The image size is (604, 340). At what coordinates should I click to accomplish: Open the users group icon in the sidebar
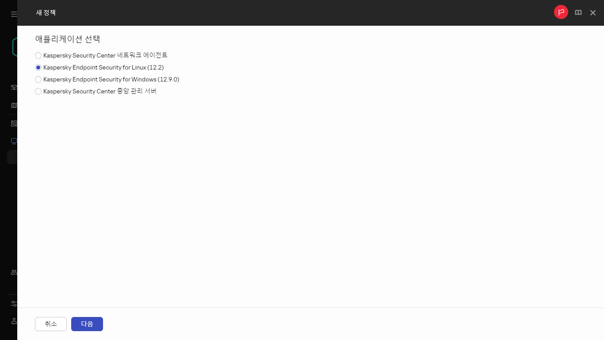pyautogui.click(x=14, y=272)
